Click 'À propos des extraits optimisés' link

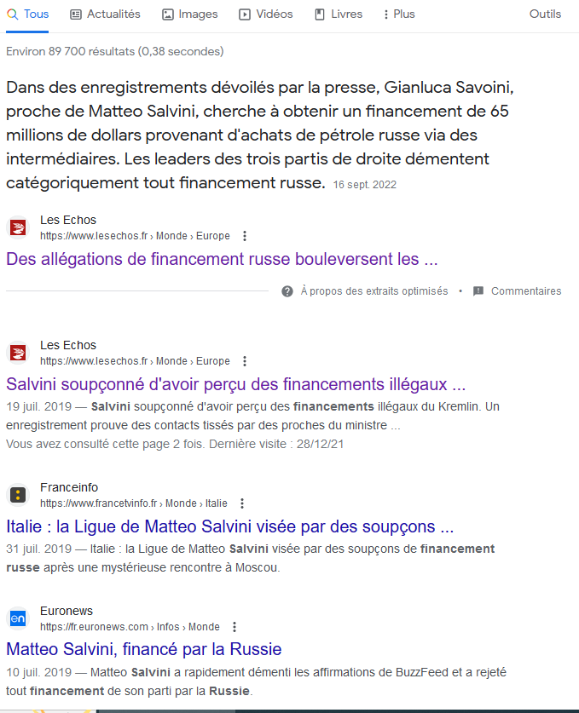[374, 291]
